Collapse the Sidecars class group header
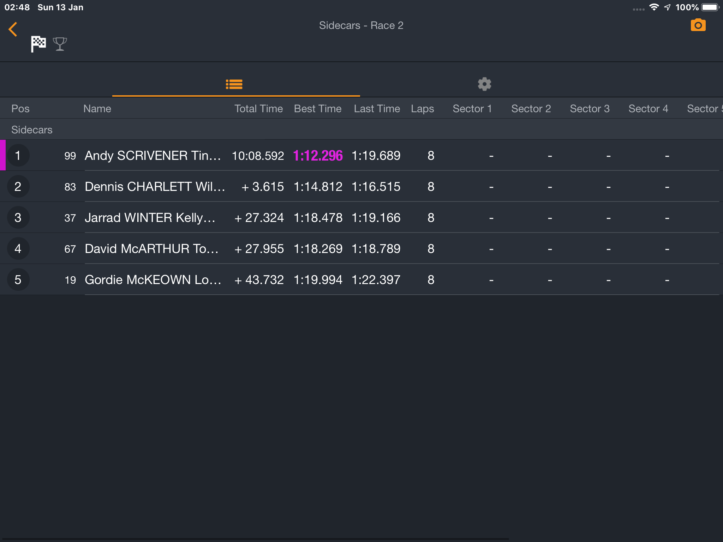Screen dimensions: 723x542 click(x=361, y=130)
